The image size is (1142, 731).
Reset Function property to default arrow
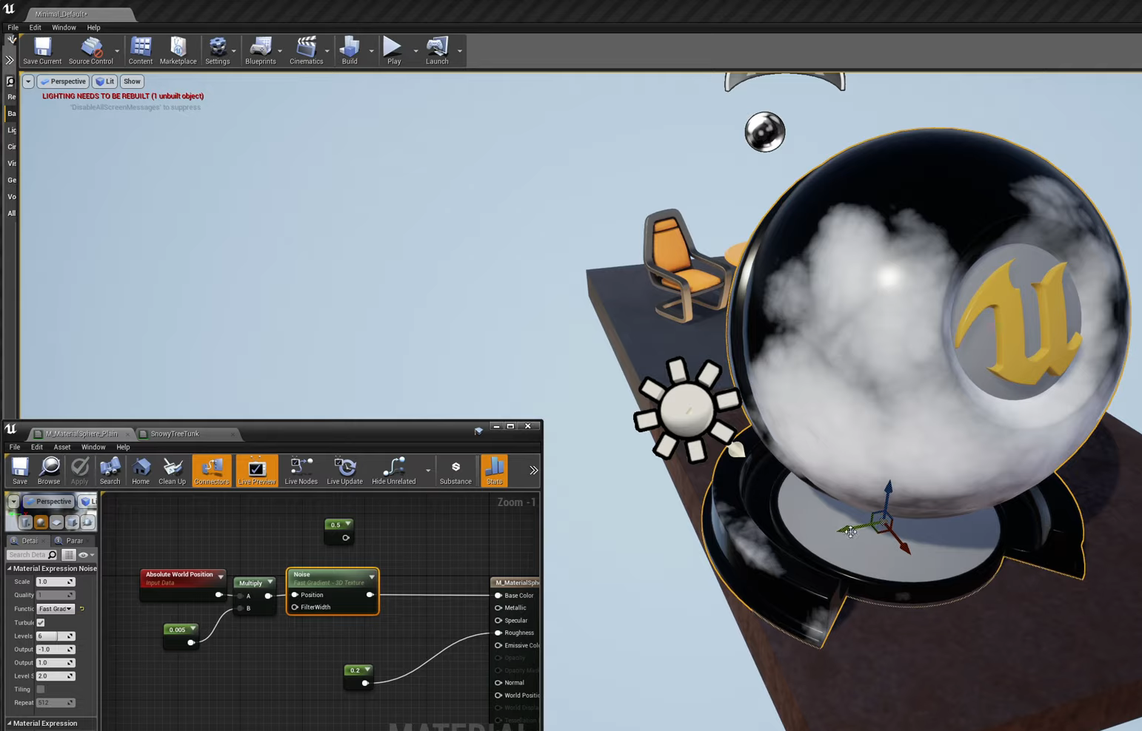coord(81,609)
